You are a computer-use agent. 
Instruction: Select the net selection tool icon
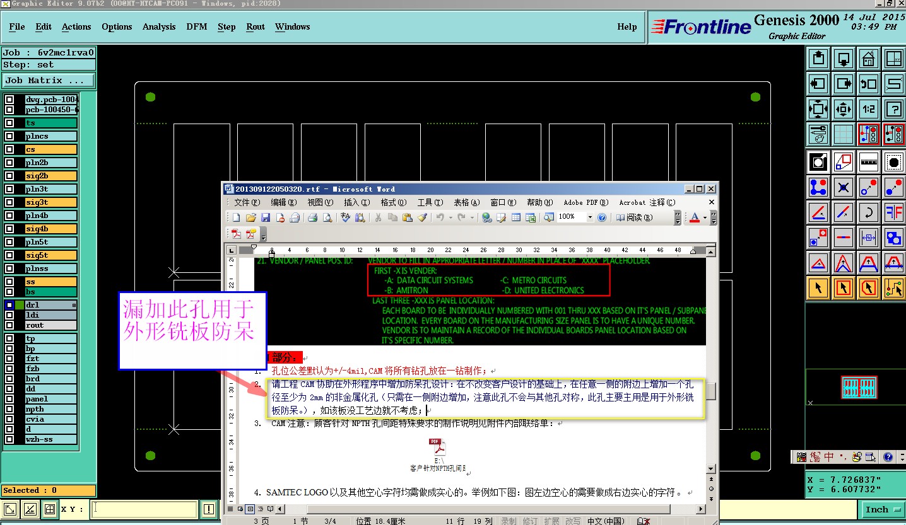coord(893,287)
